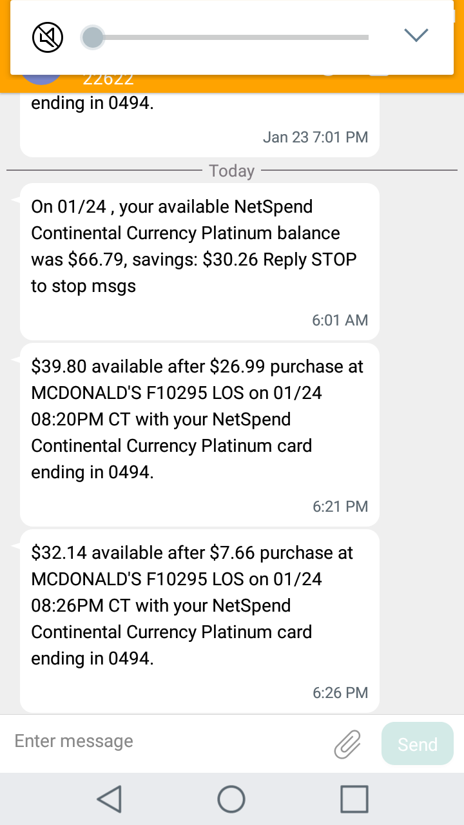Select the $7.66 McDonald's purchase message
This screenshot has height=825, width=464.
coord(200,621)
